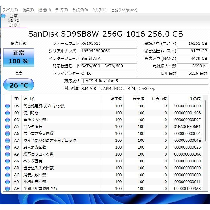Select the 消去失敗回数 attribute name
Image resolution: width=210 pixels, height=210 pixels.
[x=35, y=175]
